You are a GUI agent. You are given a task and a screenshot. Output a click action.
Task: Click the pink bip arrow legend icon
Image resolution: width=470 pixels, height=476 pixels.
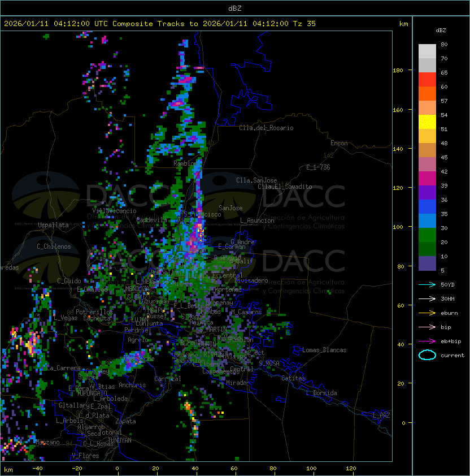[x=427, y=327]
